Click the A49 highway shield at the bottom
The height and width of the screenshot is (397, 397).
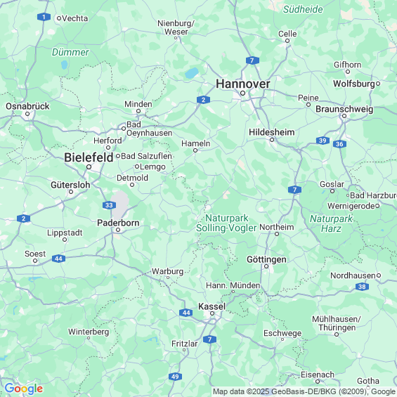coord(175,377)
